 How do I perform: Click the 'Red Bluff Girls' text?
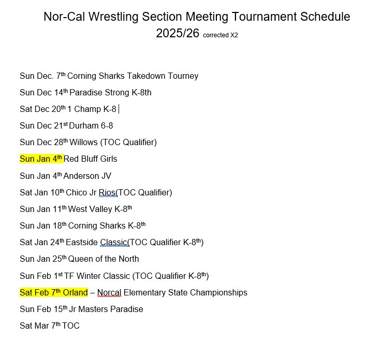click(x=91, y=159)
